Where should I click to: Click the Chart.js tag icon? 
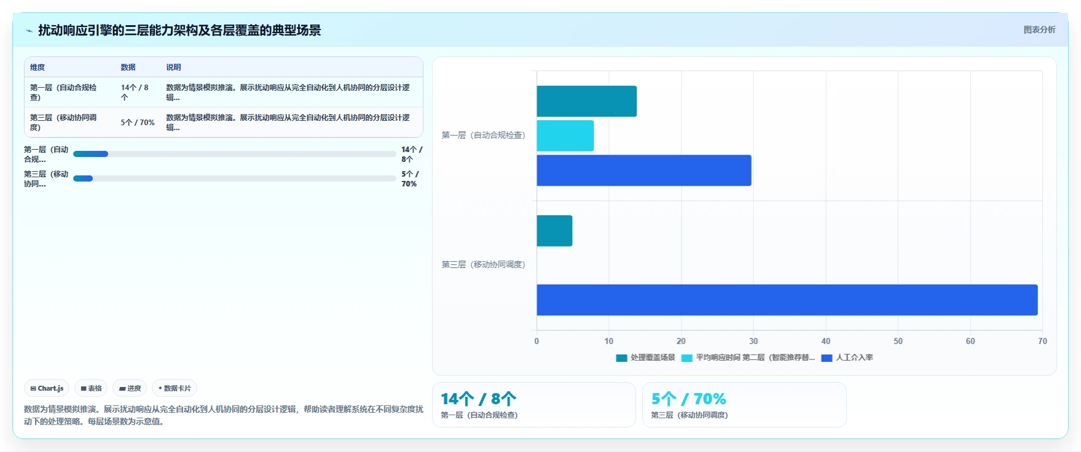[33, 388]
